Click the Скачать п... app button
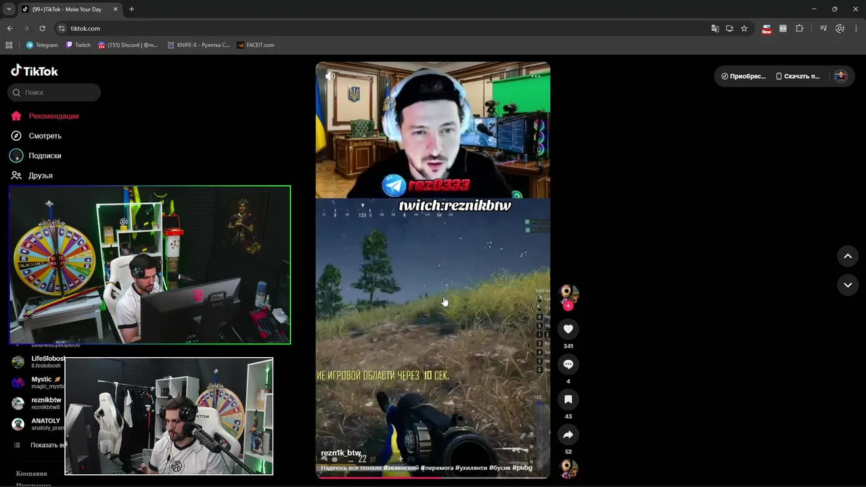 coord(798,76)
